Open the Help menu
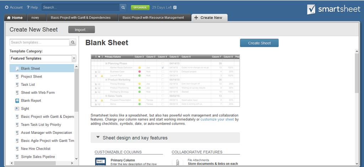This screenshot has width=364, height=167. pos(32,7)
